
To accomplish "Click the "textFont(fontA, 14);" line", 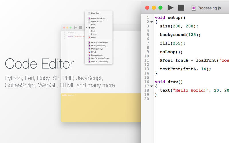I will click(185, 69).
